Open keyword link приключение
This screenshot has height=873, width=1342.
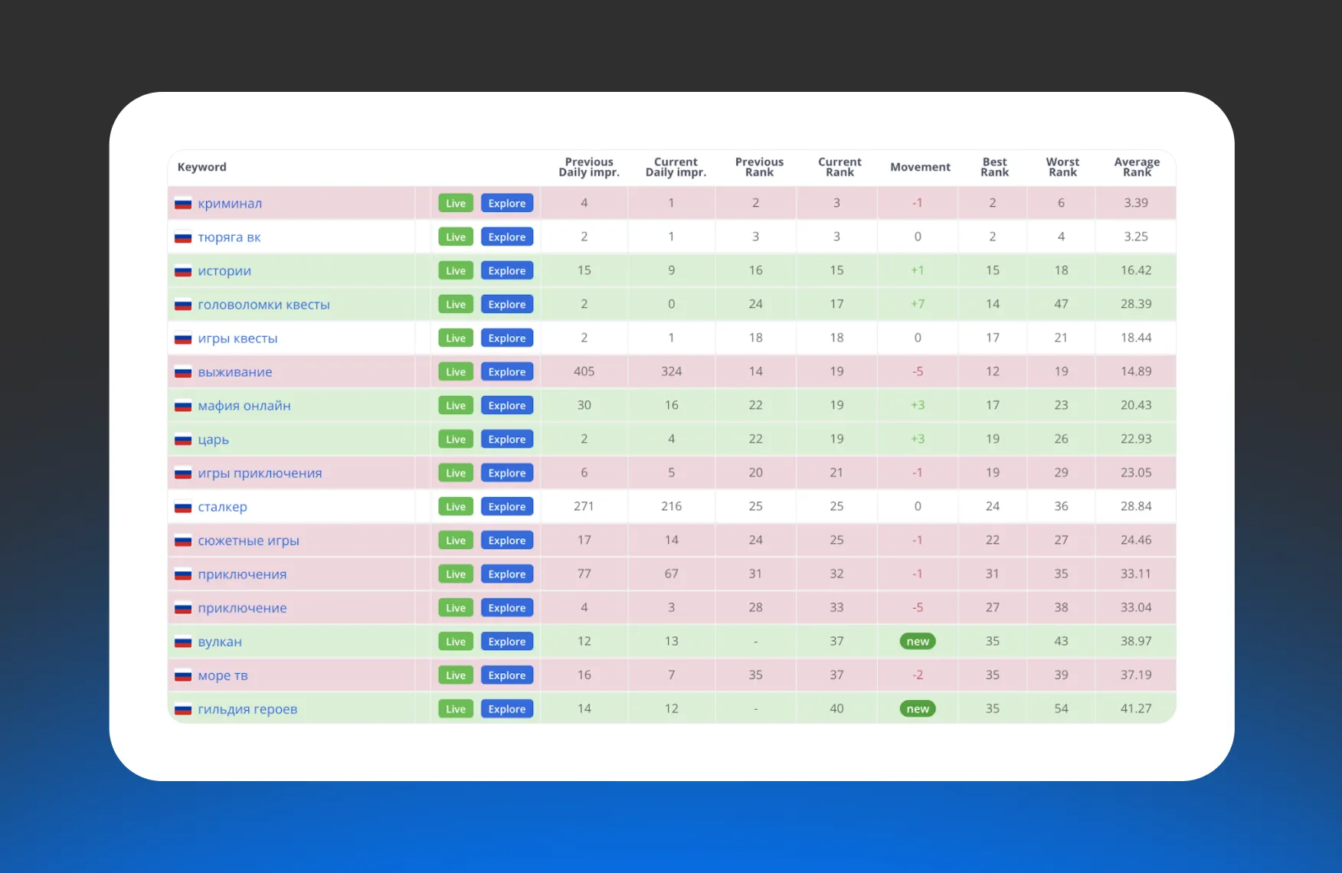point(242,608)
